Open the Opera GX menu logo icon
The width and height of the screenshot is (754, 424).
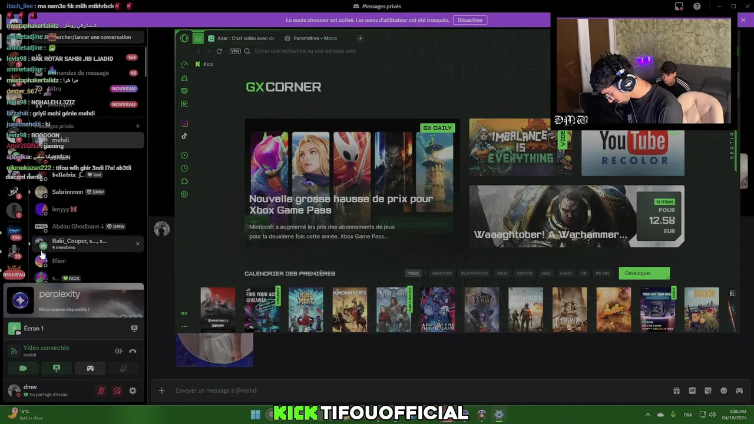(x=184, y=38)
